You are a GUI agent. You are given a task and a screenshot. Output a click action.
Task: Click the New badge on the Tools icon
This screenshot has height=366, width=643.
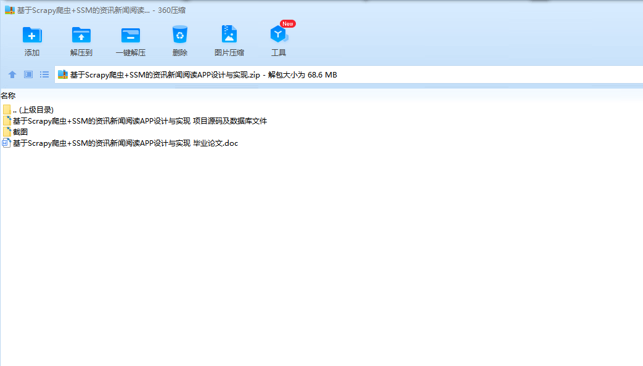[287, 24]
